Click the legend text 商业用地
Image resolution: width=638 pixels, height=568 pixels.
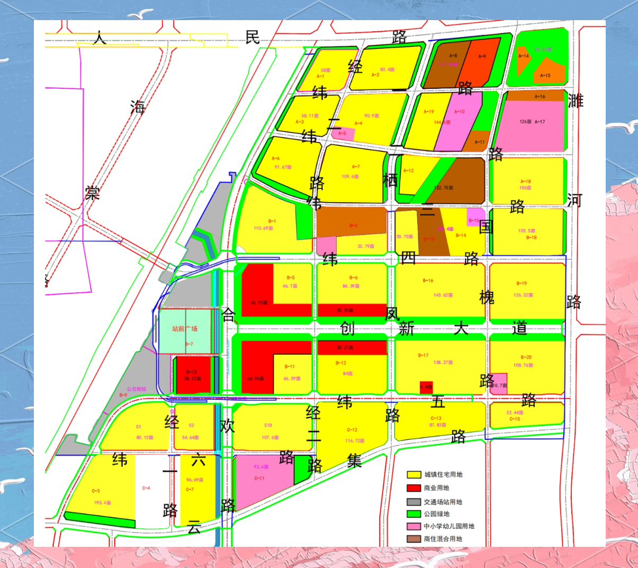coord(437,488)
